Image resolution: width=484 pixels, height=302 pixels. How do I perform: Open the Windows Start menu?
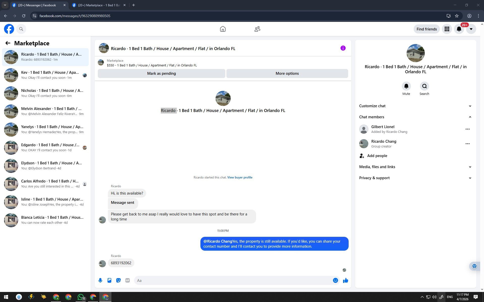click(6, 297)
